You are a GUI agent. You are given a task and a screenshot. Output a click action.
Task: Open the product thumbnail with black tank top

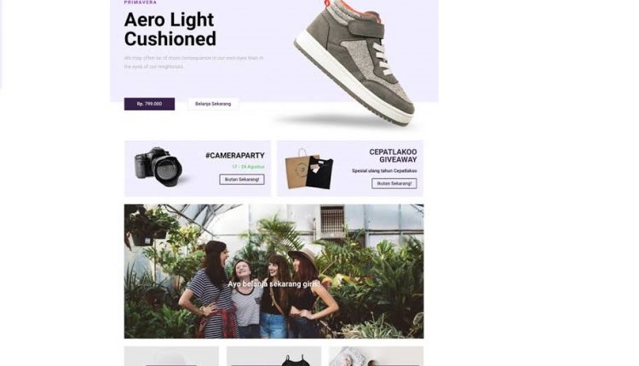click(x=273, y=357)
